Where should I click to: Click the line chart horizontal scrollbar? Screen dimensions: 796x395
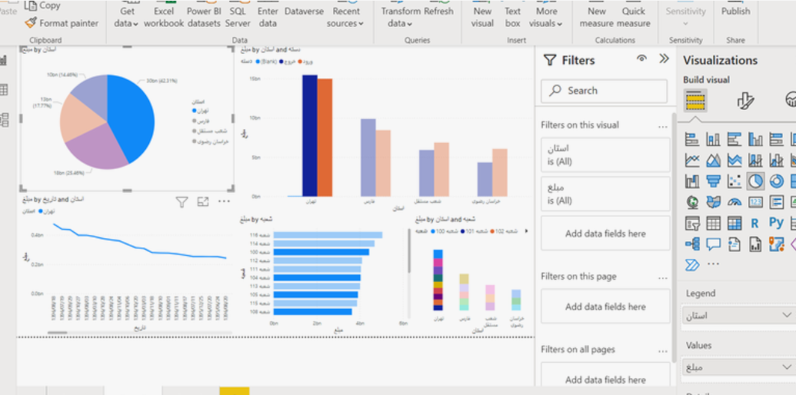coord(58,333)
